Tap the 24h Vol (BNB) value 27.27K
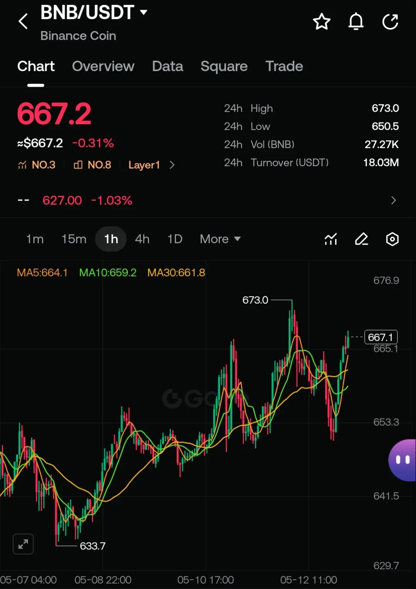Screen dimensions: 416x589 coord(382,144)
